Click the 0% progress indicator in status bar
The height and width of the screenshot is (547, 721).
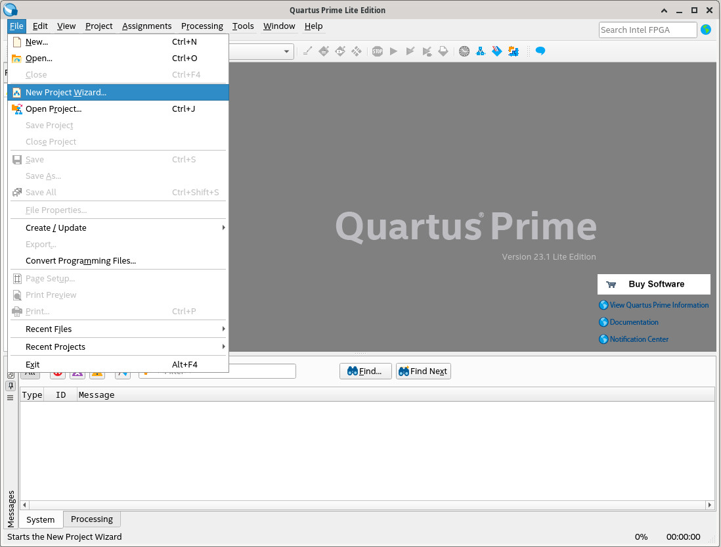[x=641, y=537]
